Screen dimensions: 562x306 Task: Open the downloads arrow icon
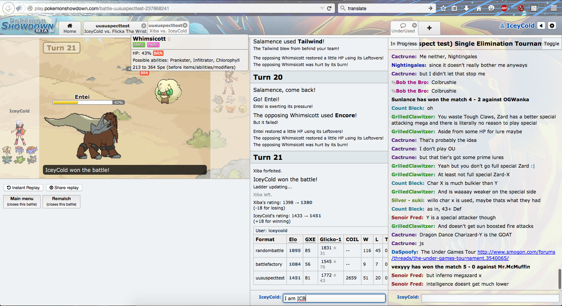(x=466, y=8)
